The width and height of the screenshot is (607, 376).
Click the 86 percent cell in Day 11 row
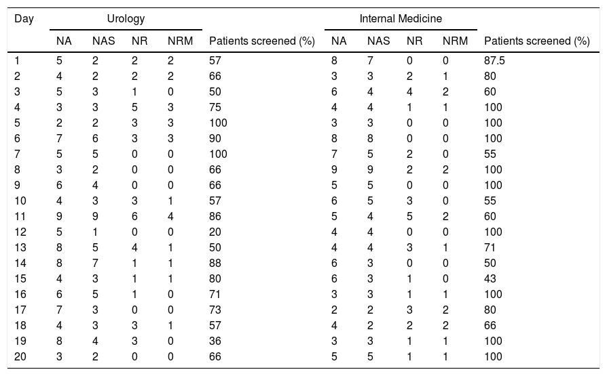click(x=215, y=216)
